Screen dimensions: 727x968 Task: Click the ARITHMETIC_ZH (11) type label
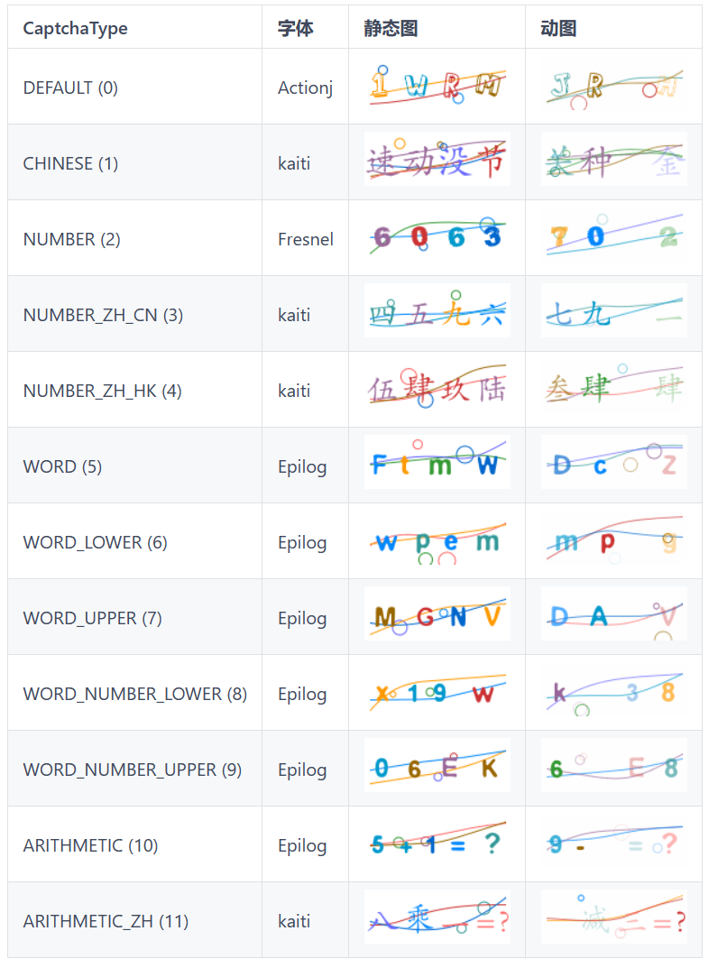coord(106,921)
